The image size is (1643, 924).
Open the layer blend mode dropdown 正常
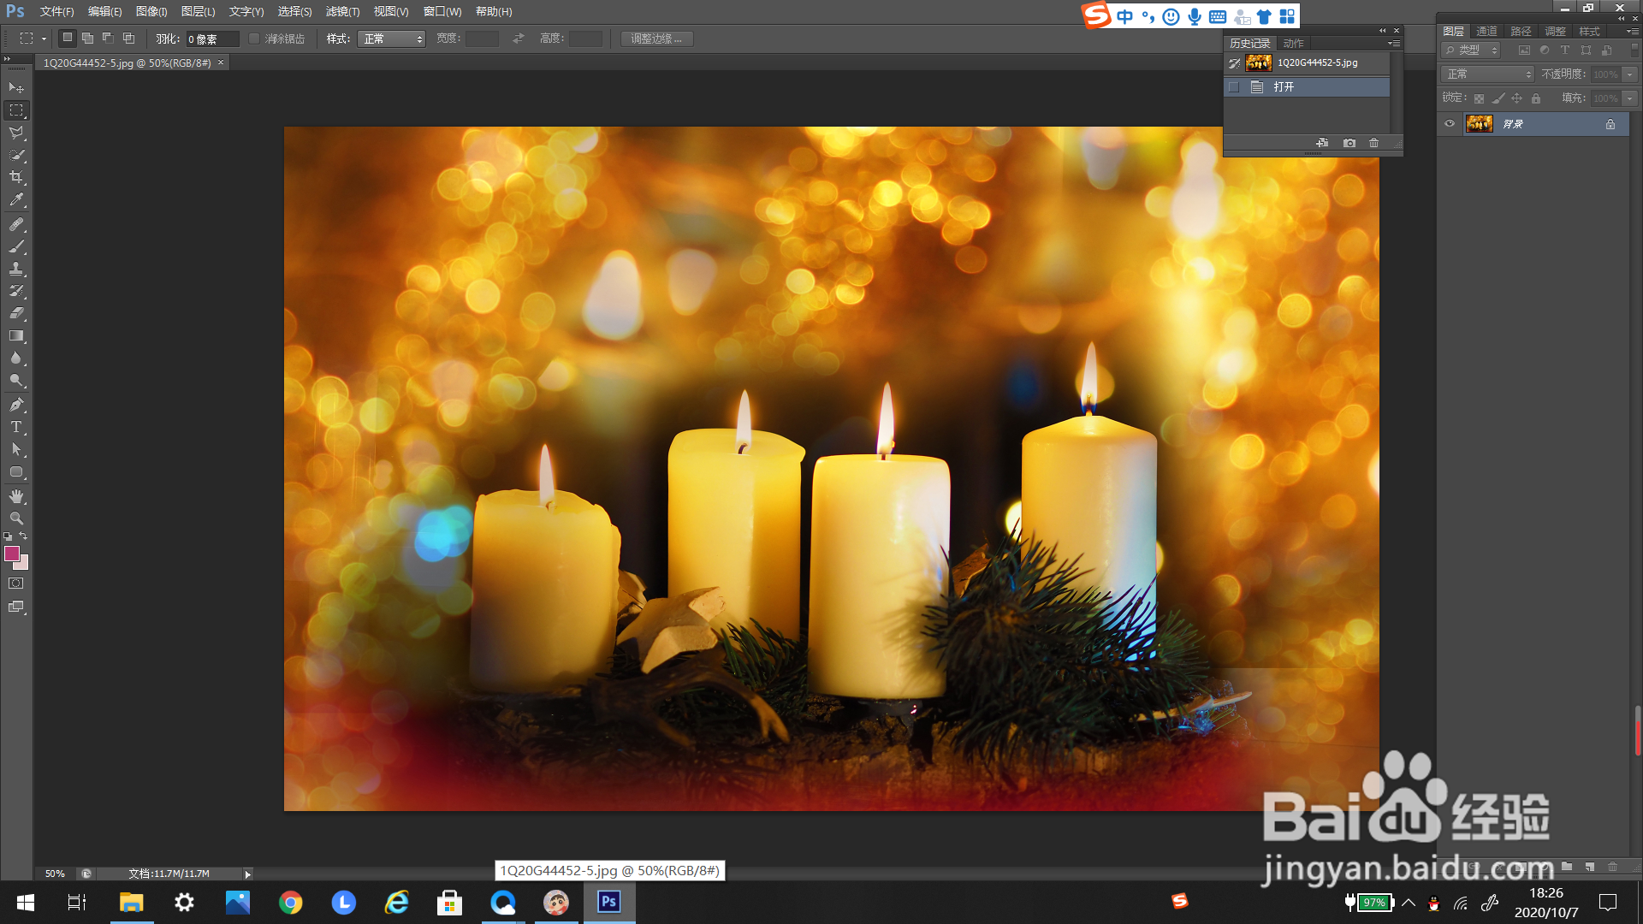(1488, 74)
